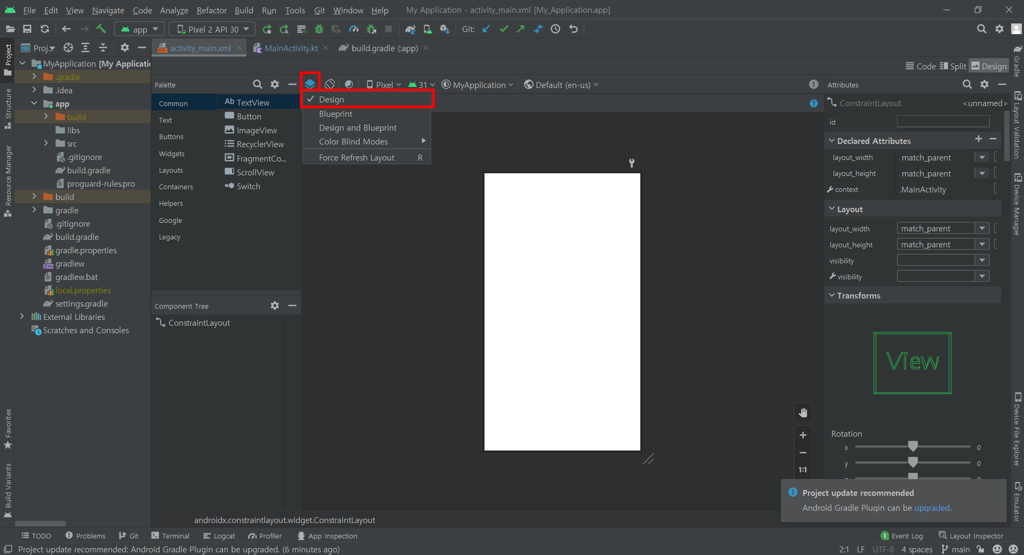This screenshot has width=1024, height=555.
Task: Choose Force Refresh Layout
Action: click(x=367, y=157)
